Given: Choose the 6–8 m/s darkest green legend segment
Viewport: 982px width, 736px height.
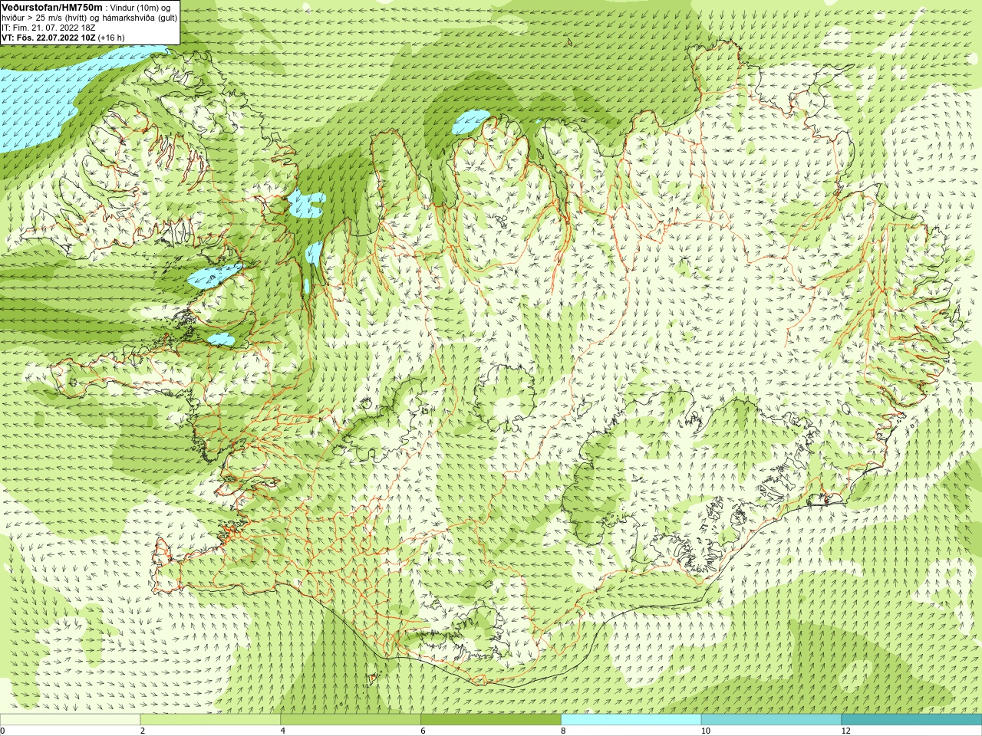Looking at the screenshot, I should (491, 720).
